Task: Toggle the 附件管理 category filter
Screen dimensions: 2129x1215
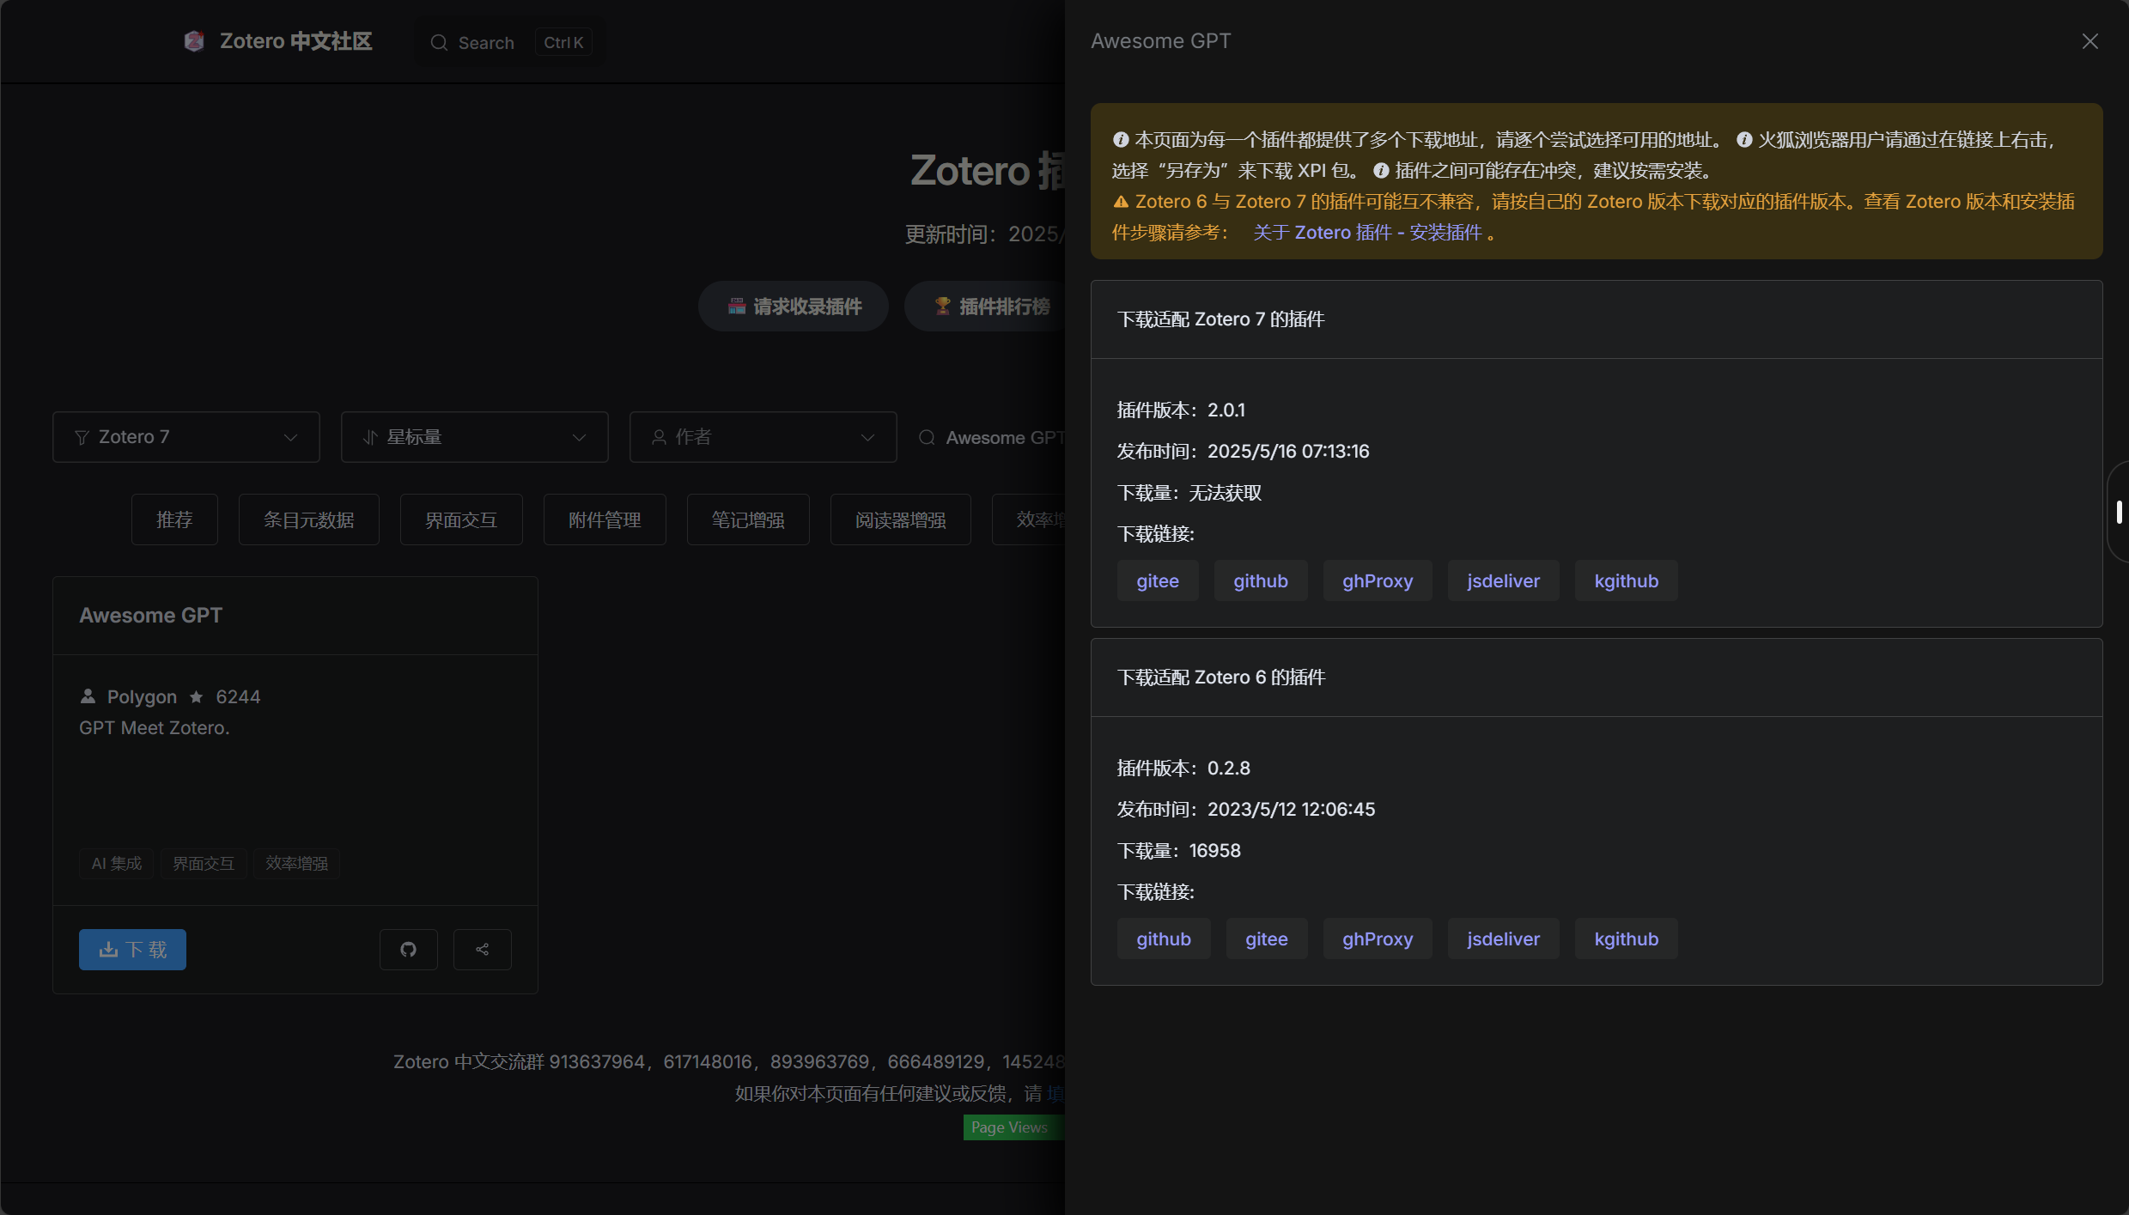Action: pos(605,519)
